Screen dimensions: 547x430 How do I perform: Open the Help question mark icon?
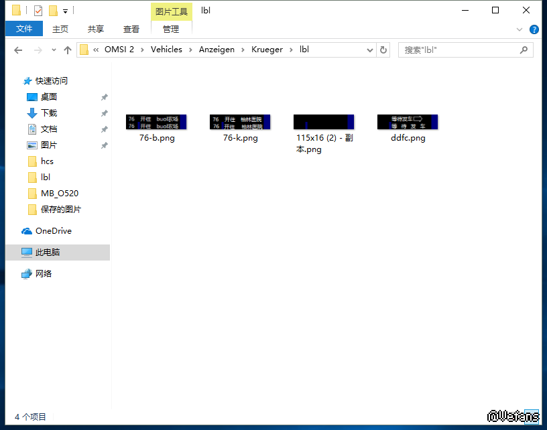534,29
